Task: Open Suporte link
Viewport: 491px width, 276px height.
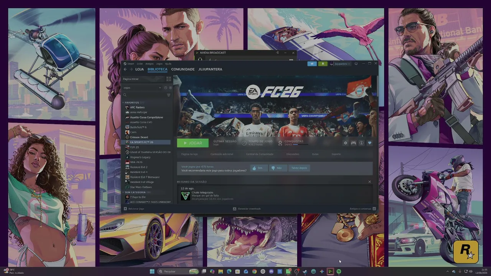Action: tap(336, 154)
